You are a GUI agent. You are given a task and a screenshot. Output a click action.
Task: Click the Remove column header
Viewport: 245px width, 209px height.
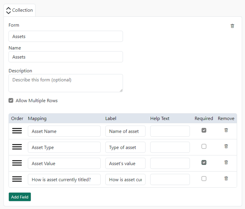226,119
